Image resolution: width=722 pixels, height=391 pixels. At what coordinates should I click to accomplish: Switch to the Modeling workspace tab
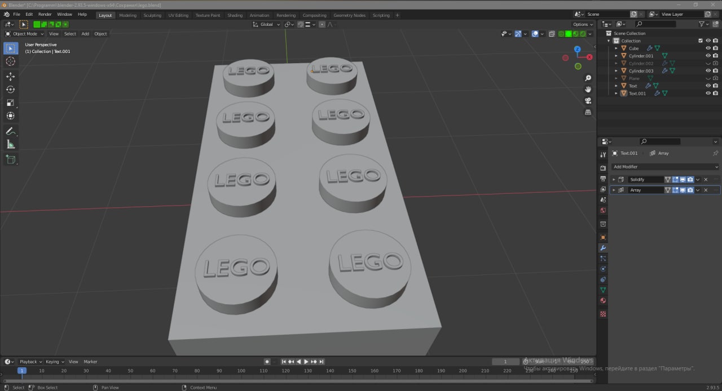coord(127,15)
